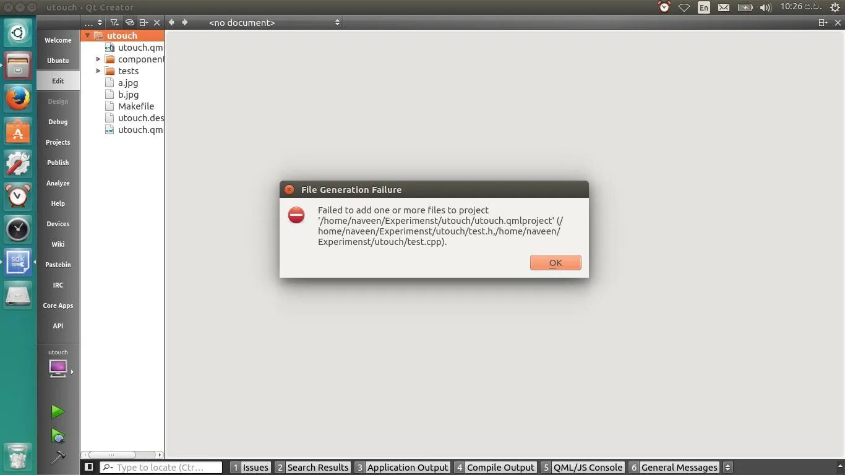Viewport: 845px width, 475px height.
Task: Open the locator magnifier options dropdown
Action: [x=107, y=468]
